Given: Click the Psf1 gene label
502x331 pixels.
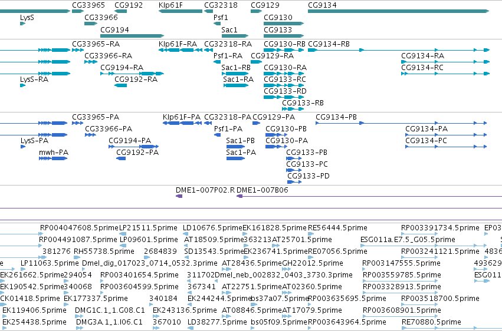Looking at the screenshot, I should [x=221, y=17].
